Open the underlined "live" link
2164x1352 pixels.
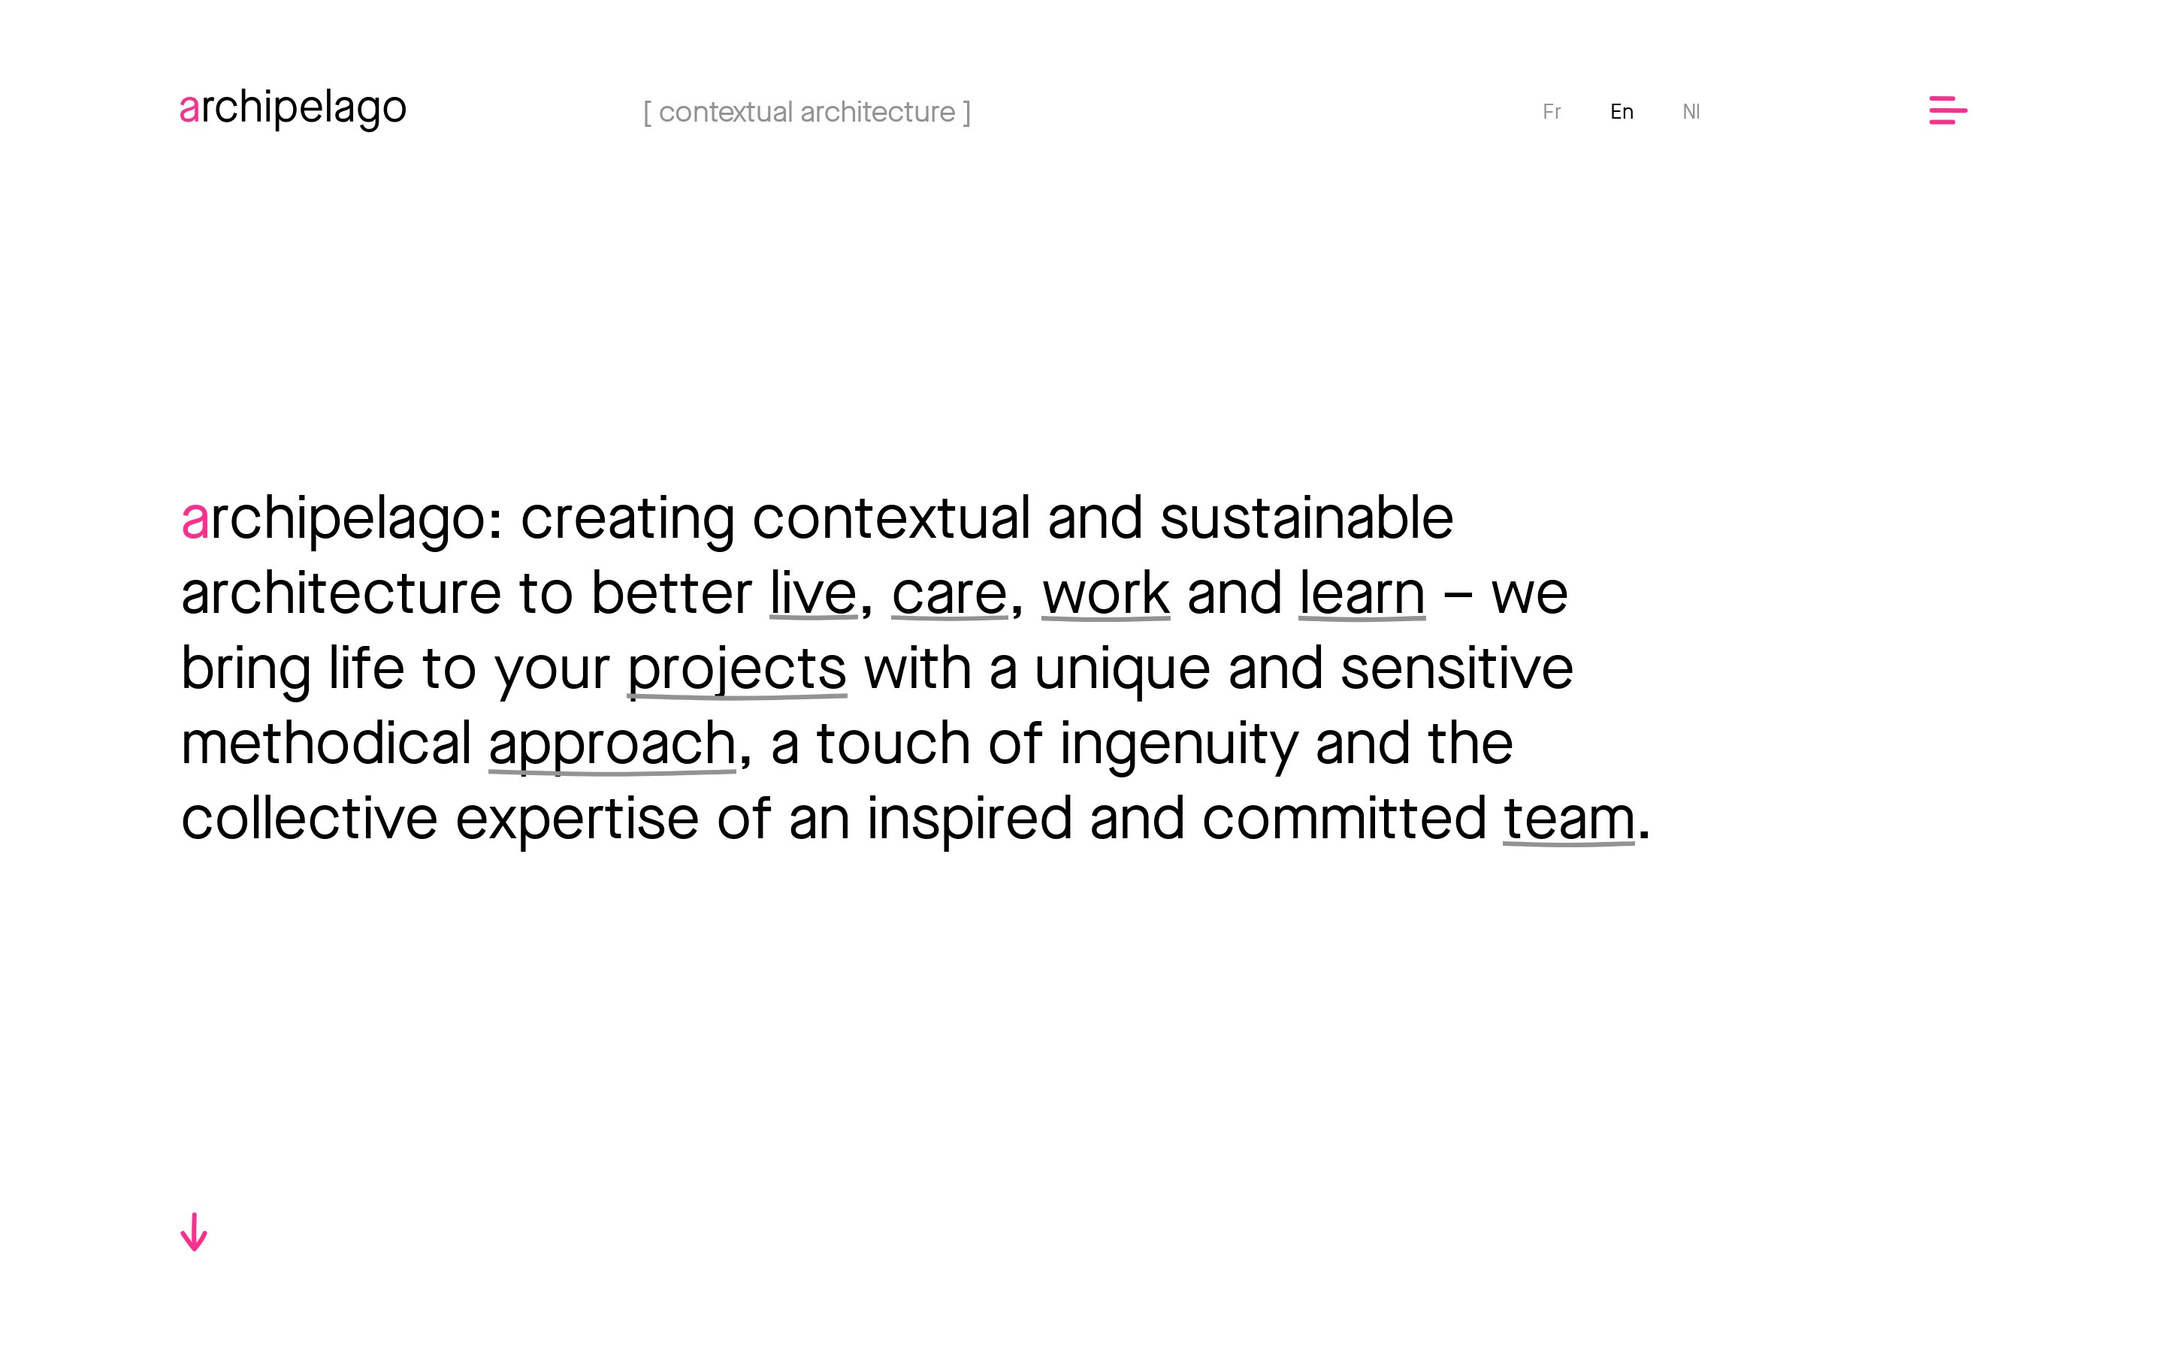(x=813, y=593)
